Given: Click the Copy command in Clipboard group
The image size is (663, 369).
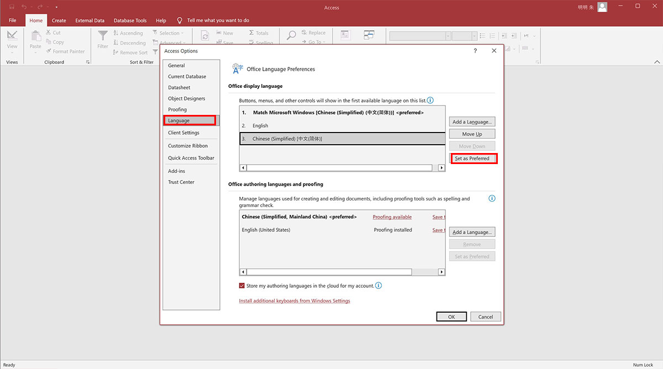Looking at the screenshot, I should [x=55, y=42].
